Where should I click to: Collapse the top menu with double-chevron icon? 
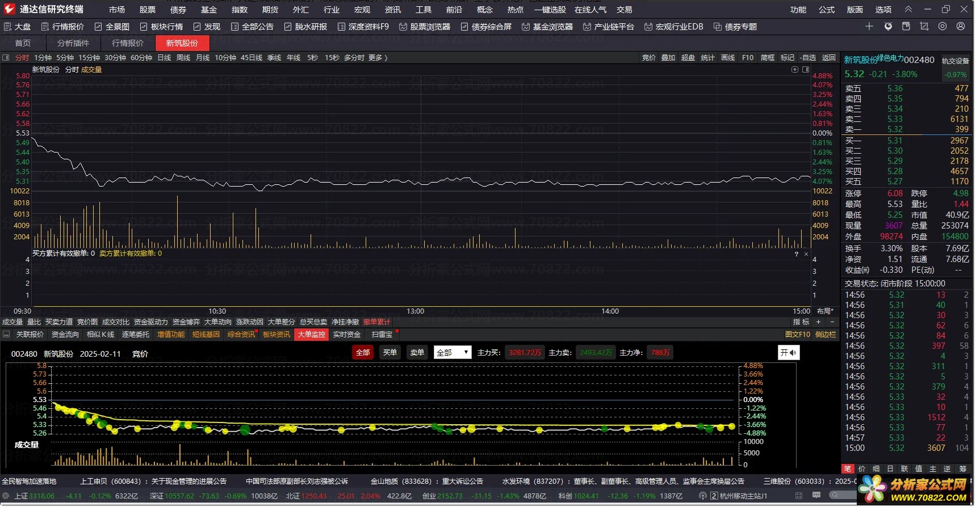click(908, 9)
